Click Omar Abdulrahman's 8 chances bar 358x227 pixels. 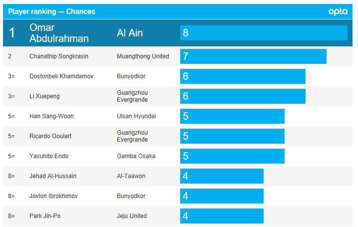click(x=264, y=33)
